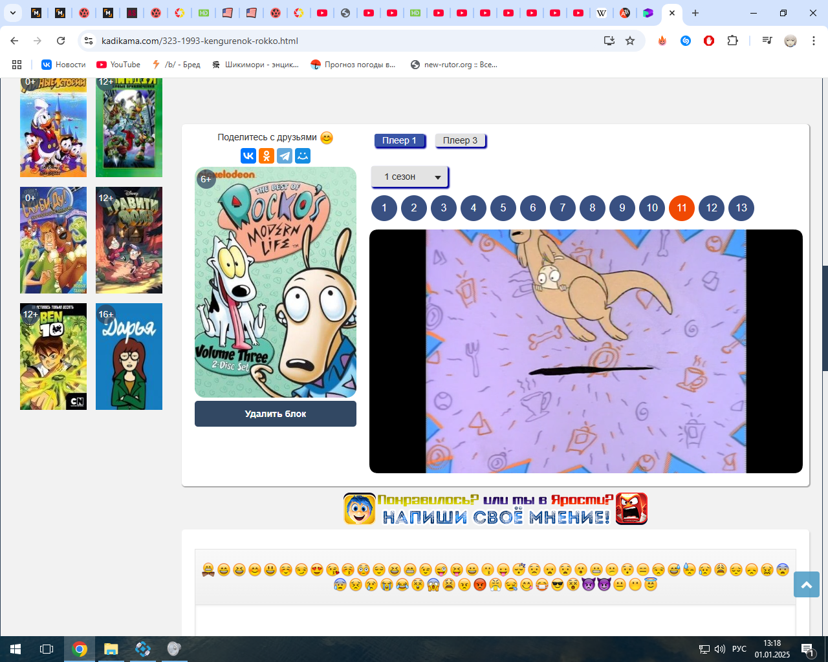
Task: Open the taskbar volume control
Action: (x=720, y=649)
